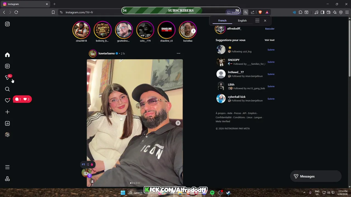
Task: Open kawtarbamo profile from post header
Action: (107, 53)
